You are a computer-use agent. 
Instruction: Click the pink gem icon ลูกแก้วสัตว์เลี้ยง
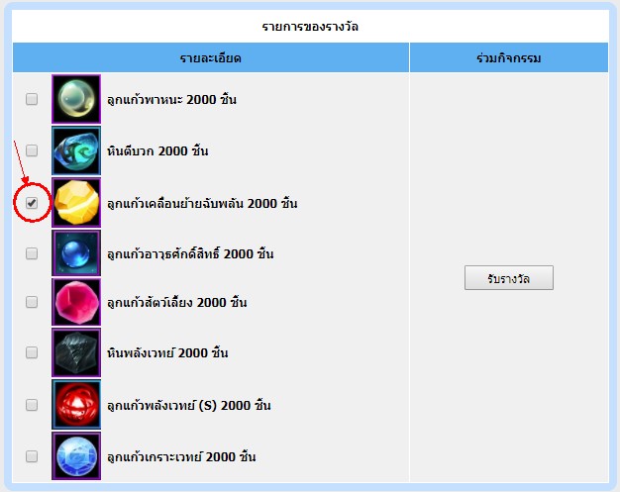(76, 302)
